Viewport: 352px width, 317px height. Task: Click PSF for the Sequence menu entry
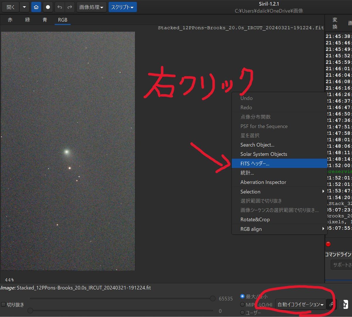(279, 126)
